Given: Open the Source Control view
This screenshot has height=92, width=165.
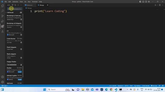Looking at the screenshot, I should (x=3, y=16).
